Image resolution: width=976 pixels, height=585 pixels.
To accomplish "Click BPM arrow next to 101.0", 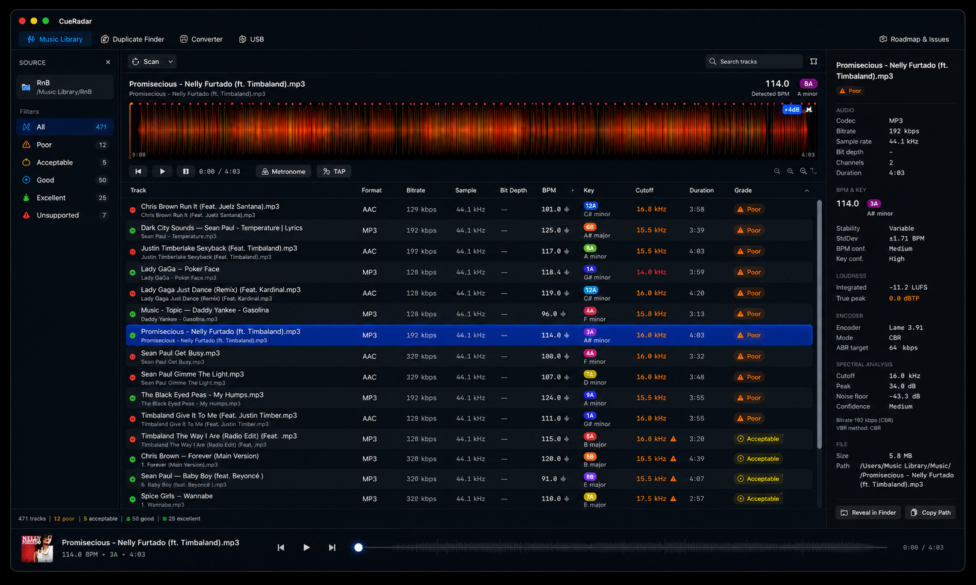I will click(x=566, y=210).
